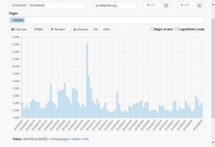This screenshot has height=147, width=215.
Task: Click the 2016/06/04 x-axis label
Action: 198,125
